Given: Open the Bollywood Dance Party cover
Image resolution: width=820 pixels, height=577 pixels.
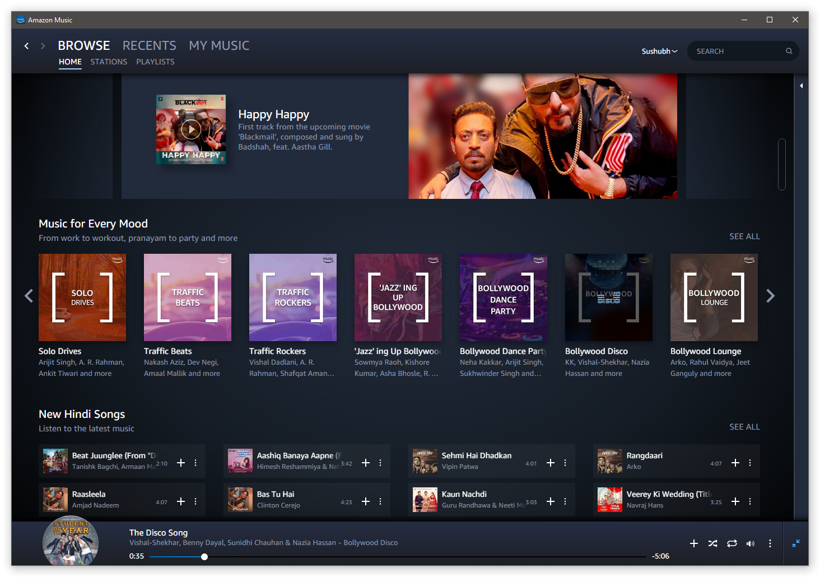Looking at the screenshot, I should coord(504,297).
